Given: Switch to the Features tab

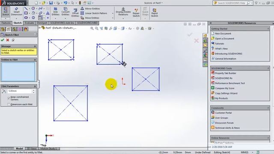Looking at the screenshot, I should (x=6, y=23).
